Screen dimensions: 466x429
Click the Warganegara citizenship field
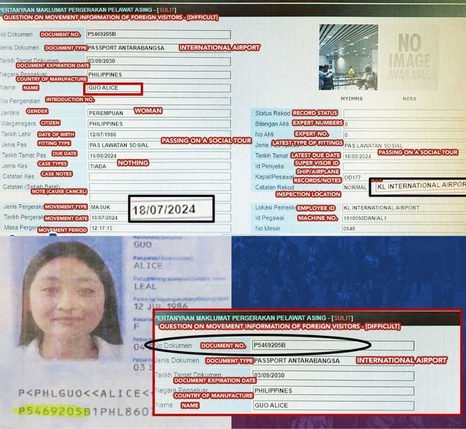click(159, 124)
